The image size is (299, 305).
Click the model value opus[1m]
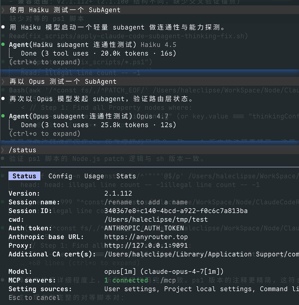click(164, 271)
